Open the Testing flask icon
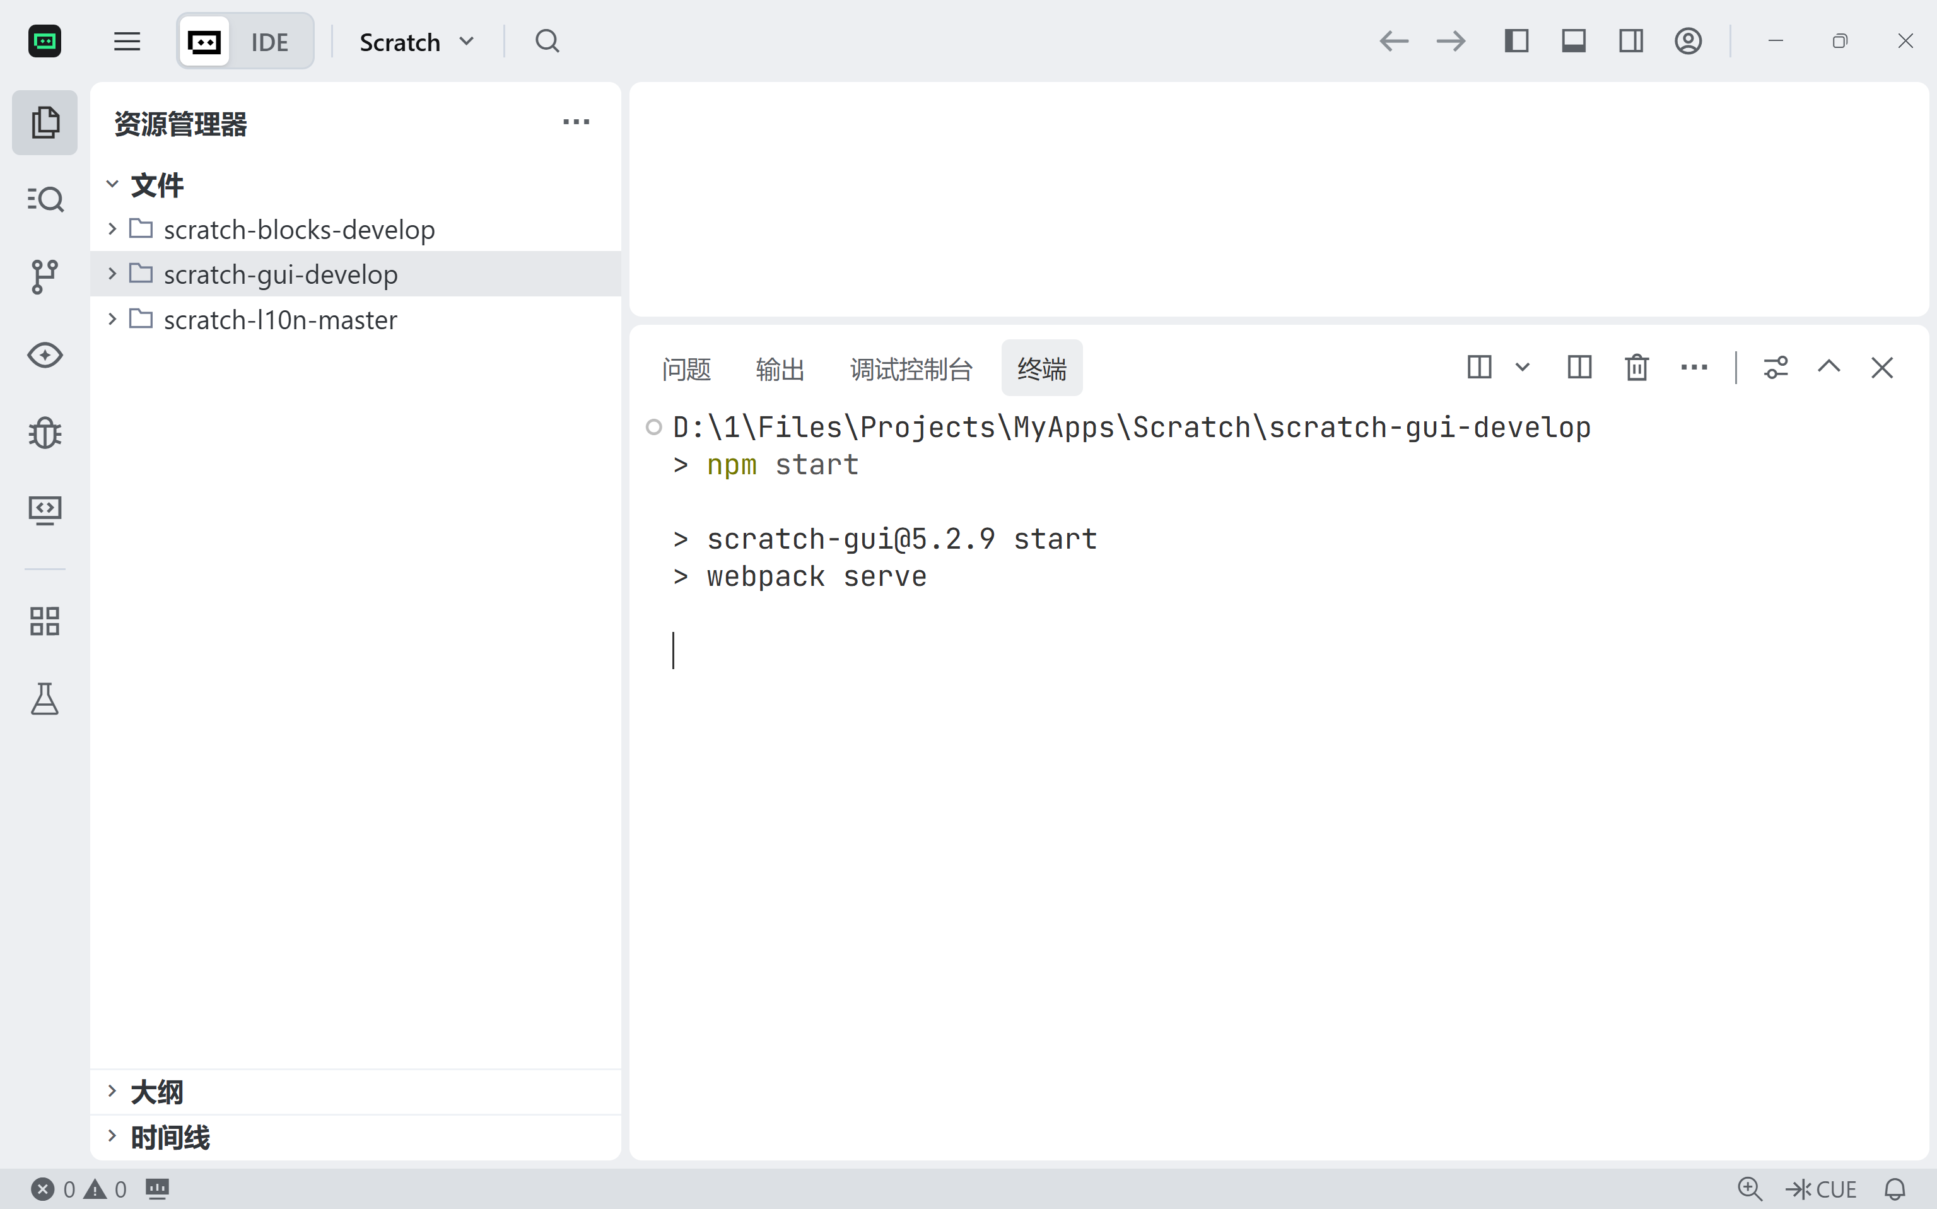 tap(45, 699)
